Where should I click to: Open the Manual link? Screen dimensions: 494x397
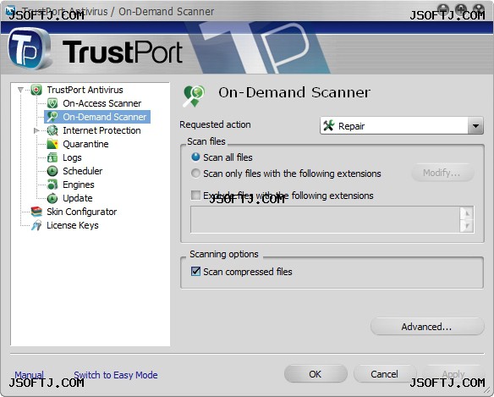(30, 375)
